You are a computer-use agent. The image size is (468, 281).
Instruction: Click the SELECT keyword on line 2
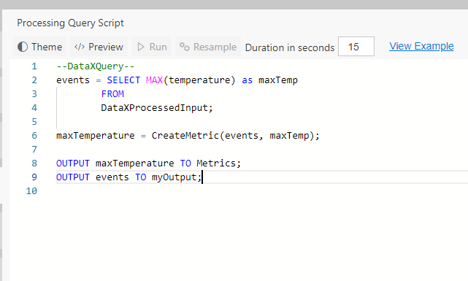(x=123, y=80)
